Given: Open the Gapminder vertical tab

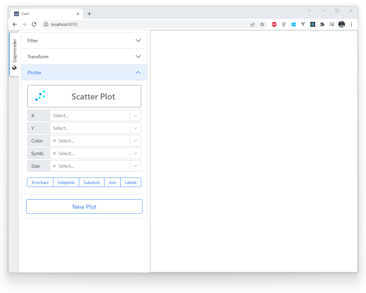Looking at the screenshot, I should [x=14, y=54].
